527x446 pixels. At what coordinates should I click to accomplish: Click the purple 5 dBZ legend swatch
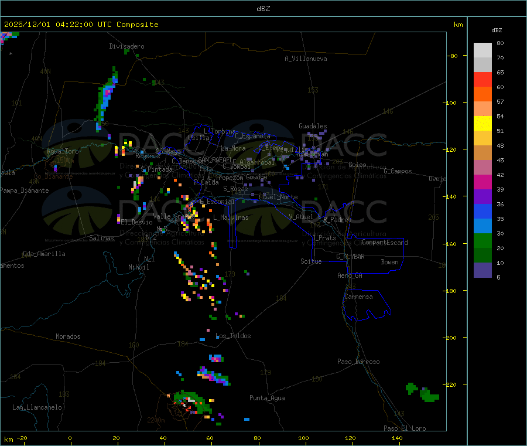(x=482, y=270)
